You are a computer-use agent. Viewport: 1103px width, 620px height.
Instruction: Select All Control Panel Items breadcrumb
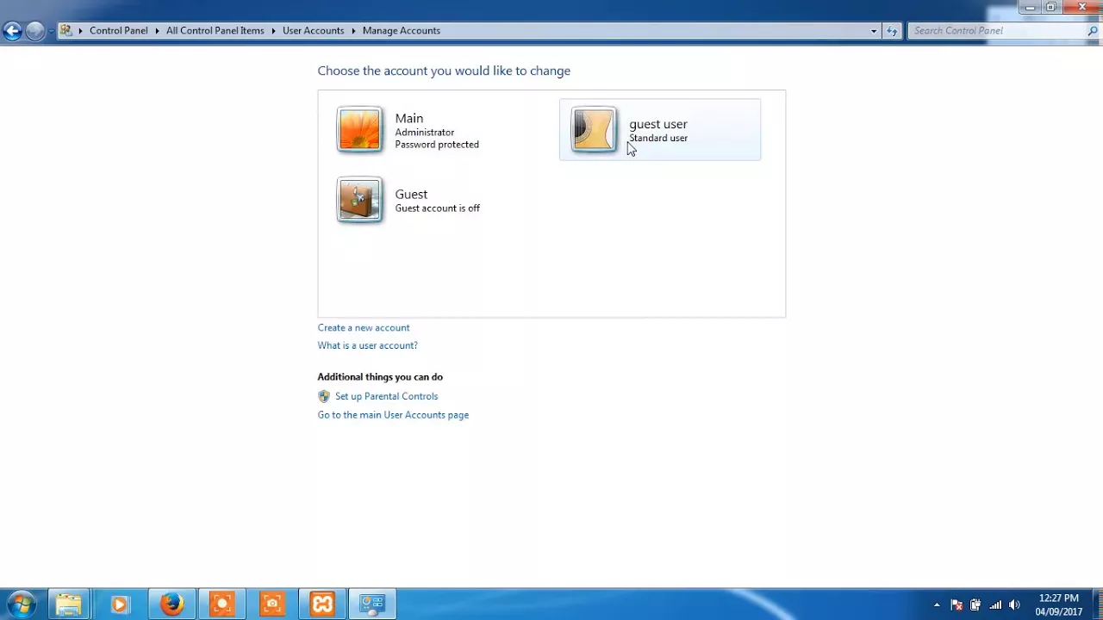click(215, 30)
